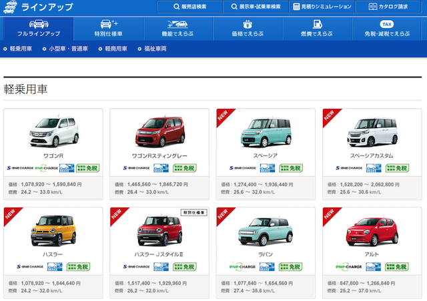Open the red ハスラー JスタイルII car image
Image resolution: width=427 pixels, height=301 pixels.
pyautogui.click(x=159, y=230)
